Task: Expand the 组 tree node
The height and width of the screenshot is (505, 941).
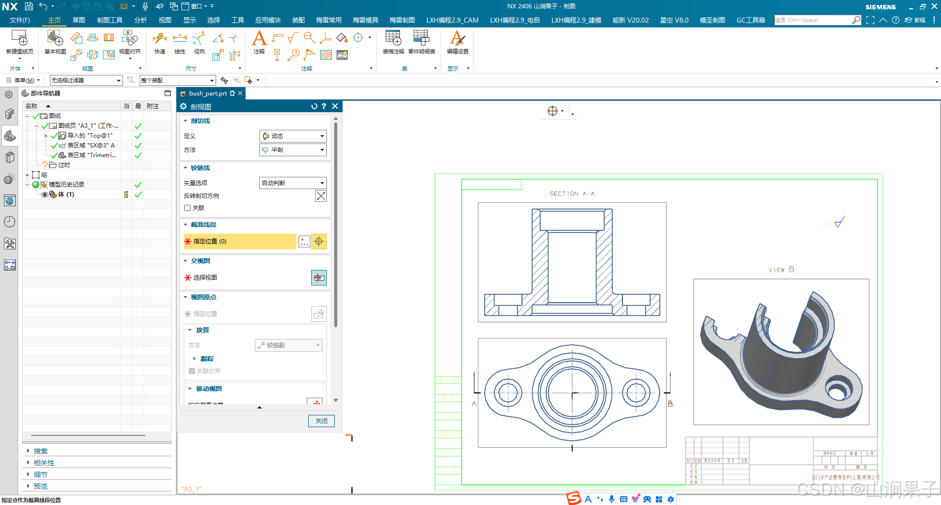Action: [x=27, y=175]
